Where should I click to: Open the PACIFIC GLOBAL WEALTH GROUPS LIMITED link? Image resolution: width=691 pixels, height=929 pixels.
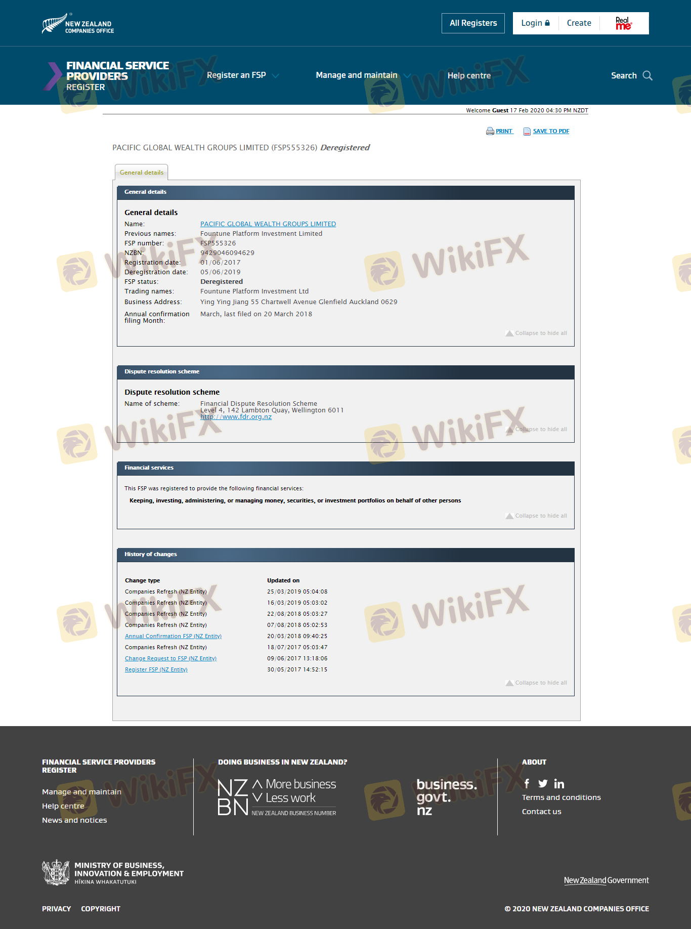point(268,224)
